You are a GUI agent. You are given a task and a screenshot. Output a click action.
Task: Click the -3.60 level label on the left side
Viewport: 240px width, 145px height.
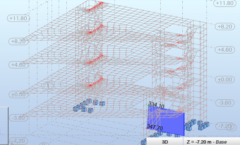(x=18, y=118)
